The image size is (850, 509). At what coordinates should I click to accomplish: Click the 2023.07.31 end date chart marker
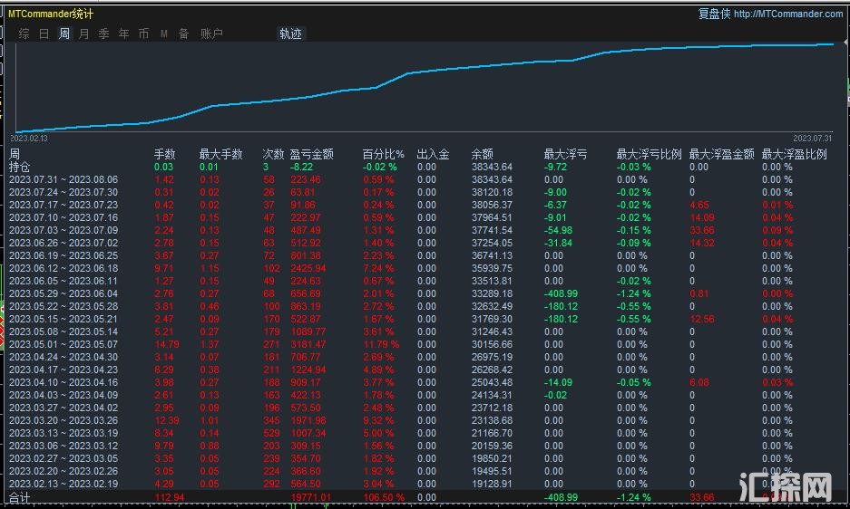pyautogui.click(x=812, y=138)
